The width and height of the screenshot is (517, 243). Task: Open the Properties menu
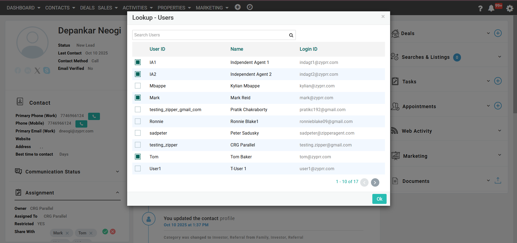coord(174,8)
